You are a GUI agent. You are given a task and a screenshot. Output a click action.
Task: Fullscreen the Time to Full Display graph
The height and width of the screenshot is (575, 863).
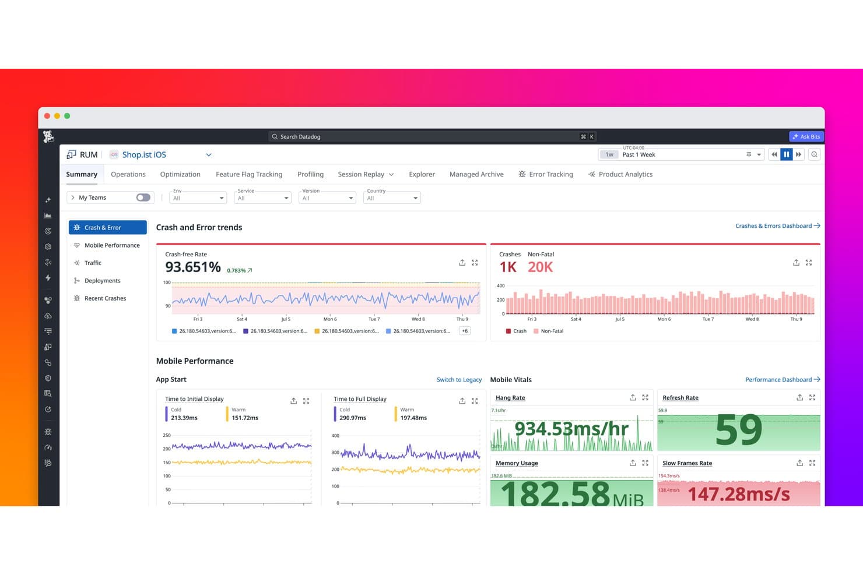tap(475, 401)
